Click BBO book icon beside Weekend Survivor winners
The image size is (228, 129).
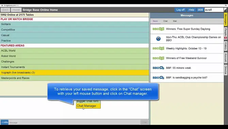tap(158, 58)
